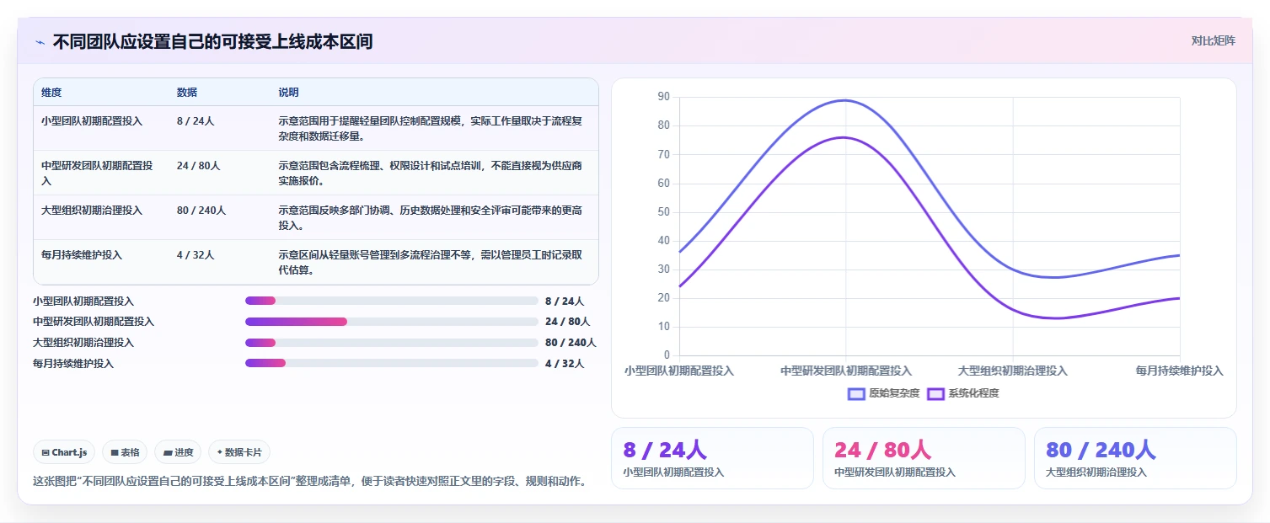Click x-axis label 中型研发团队初期配置投入 on chart
The image size is (1270, 523).
(846, 371)
